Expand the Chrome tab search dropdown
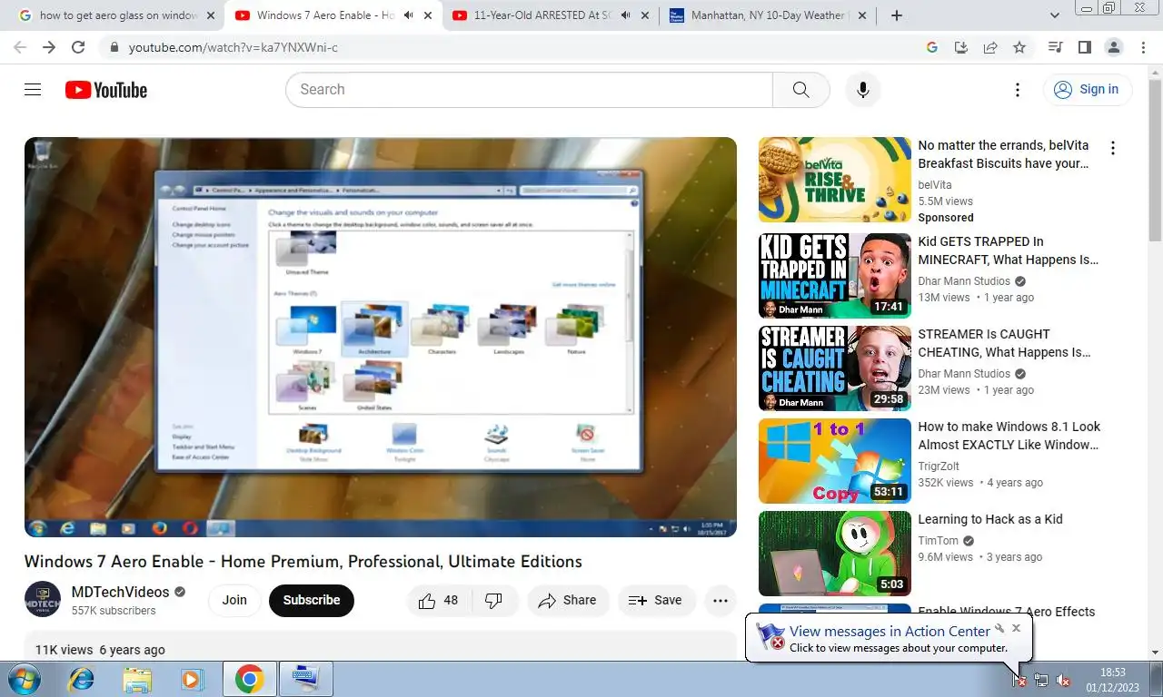 coord(1055,15)
